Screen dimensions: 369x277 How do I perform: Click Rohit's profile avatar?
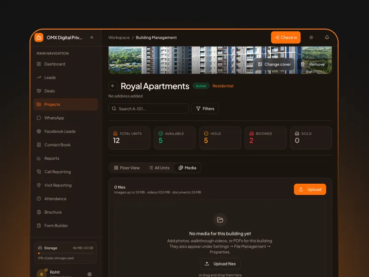[42, 274]
